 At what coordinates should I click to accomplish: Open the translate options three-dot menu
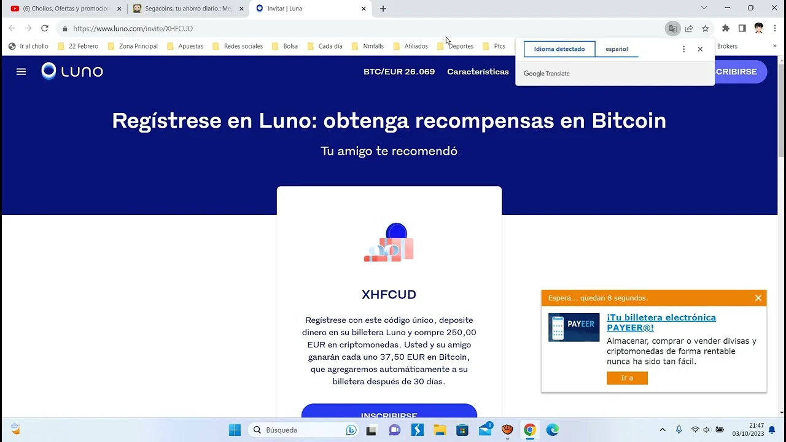683,49
